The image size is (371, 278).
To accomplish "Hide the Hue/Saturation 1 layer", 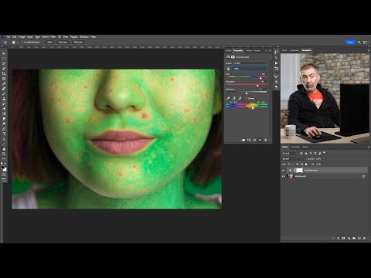I will coord(284,171).
